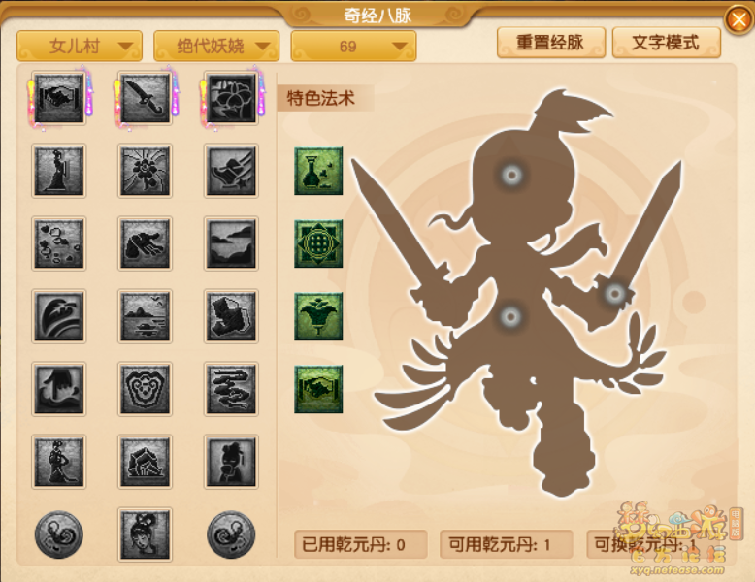Select the glowing lotus flower skill icon
The image size is (755, 582).
231,98
